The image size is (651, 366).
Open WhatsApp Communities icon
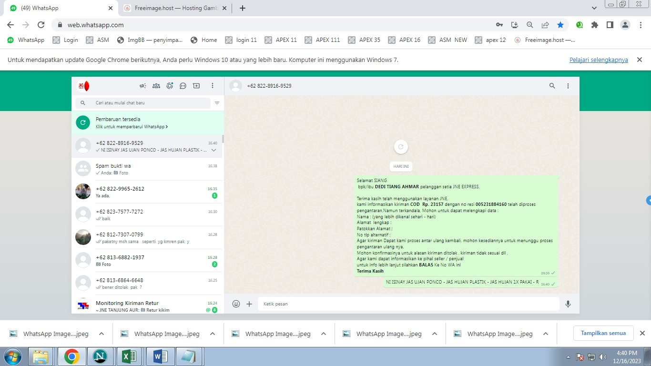(156, 86)
